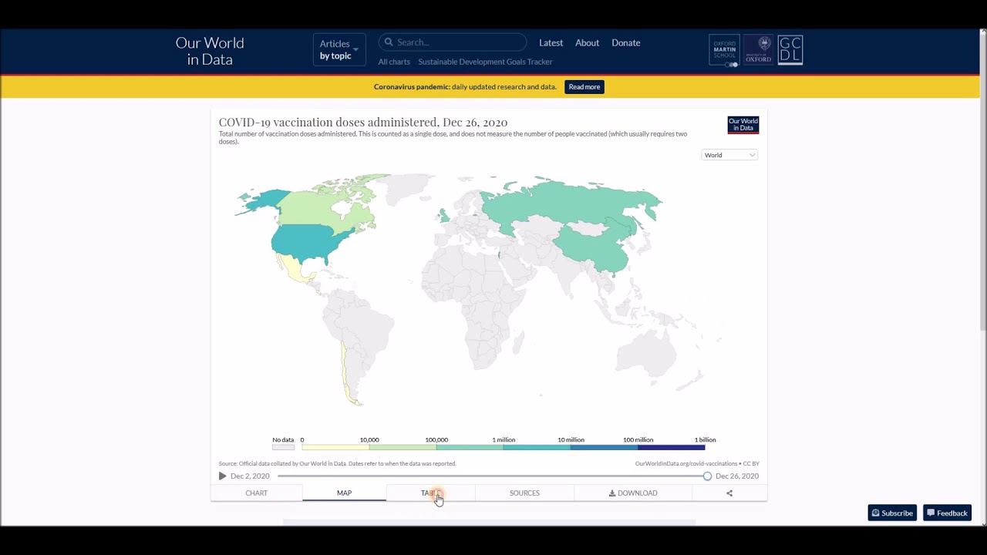Open the Feedback button
The image size is (987, 555).
click(x=947, y=513)
